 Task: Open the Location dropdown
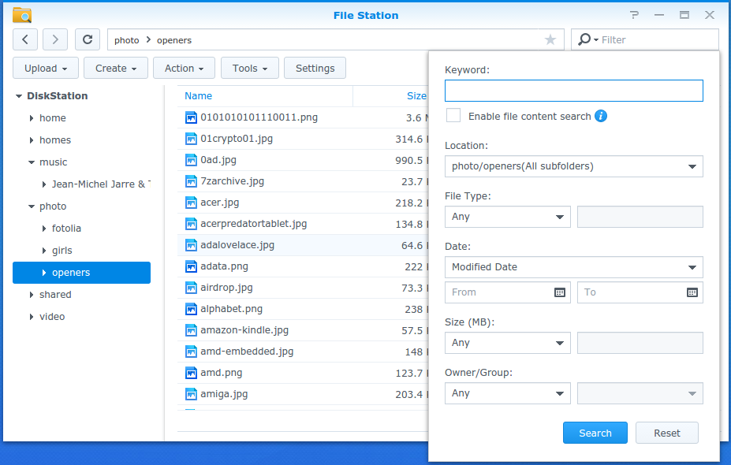(574, 166)
